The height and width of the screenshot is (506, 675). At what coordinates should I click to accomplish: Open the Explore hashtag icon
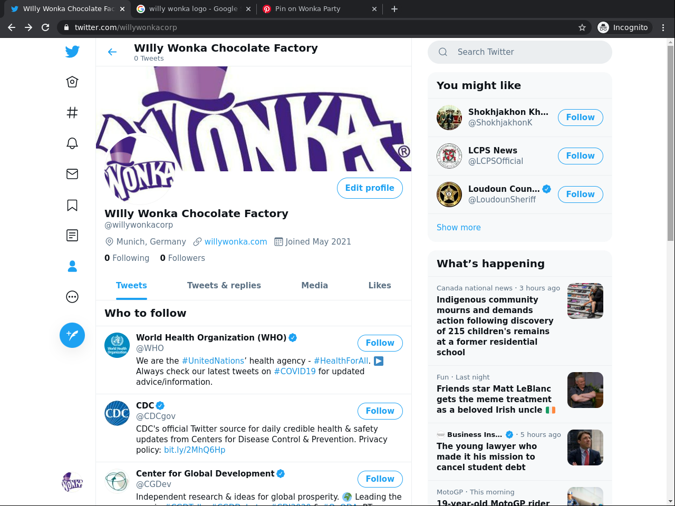coord(72,112)
